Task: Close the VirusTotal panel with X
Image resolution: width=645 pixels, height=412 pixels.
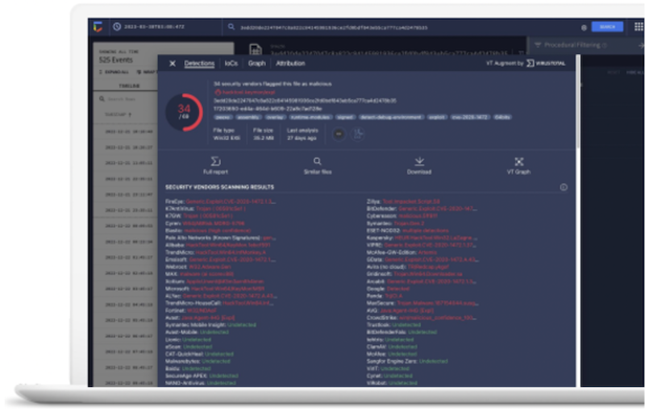Action: click(173, 64)
